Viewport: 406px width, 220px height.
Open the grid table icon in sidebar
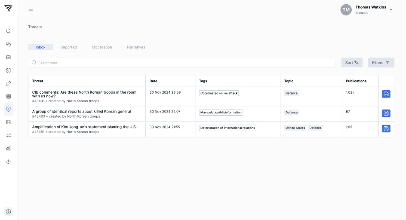point(8,122)
